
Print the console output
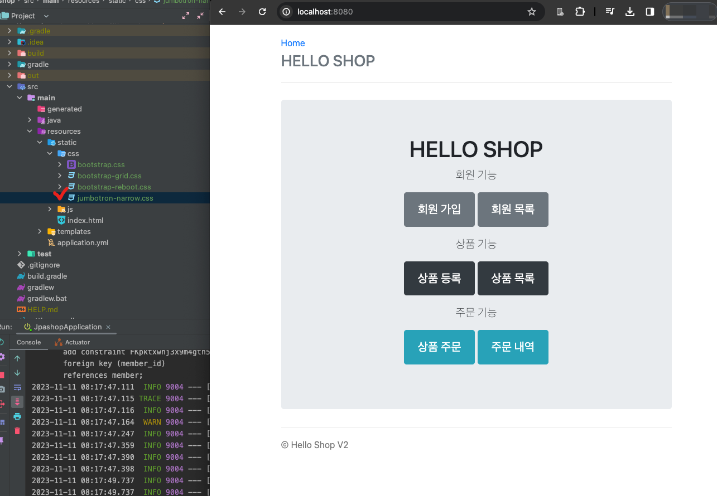17,416
